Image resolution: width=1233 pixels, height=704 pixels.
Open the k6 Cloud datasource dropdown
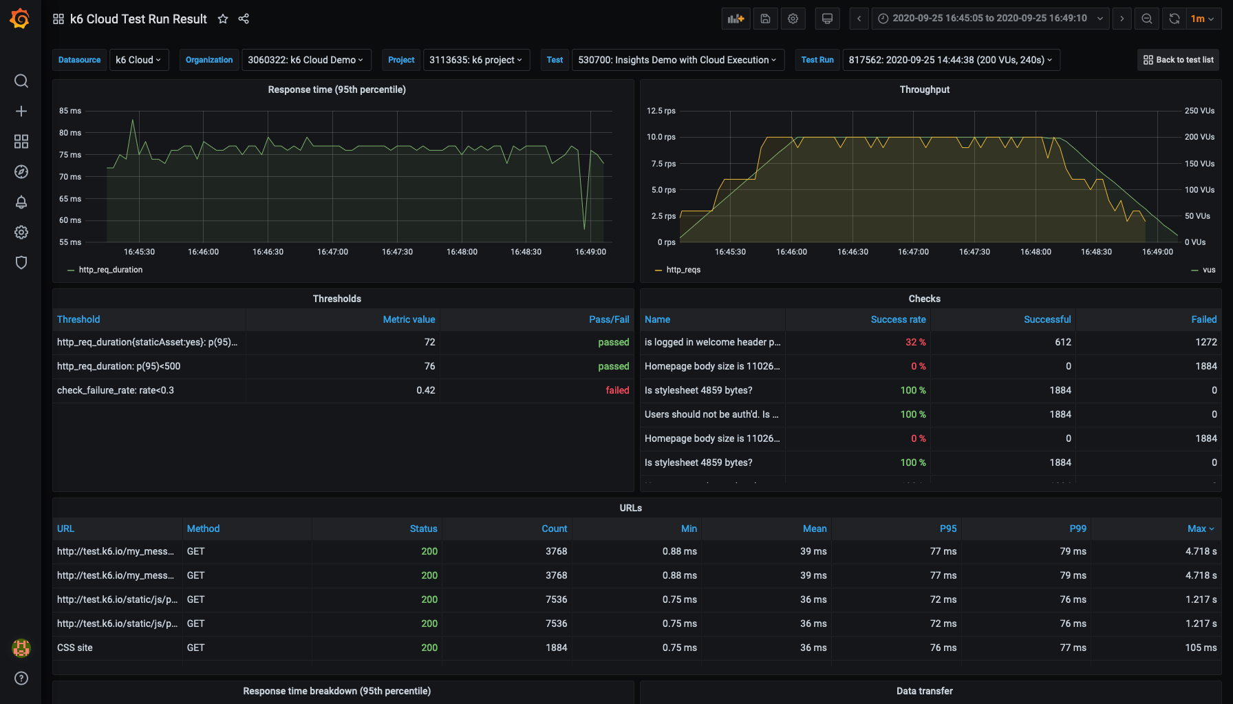(138, 60)
